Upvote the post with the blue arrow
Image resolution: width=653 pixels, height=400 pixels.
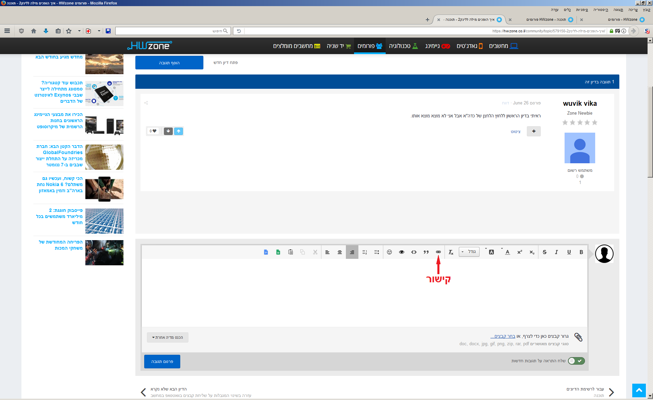pos(179,131)
